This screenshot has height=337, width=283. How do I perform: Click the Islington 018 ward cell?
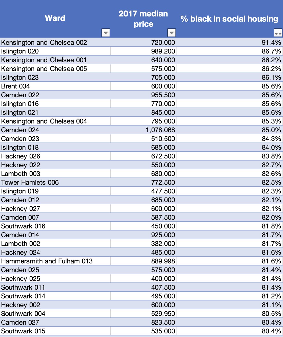55,147
